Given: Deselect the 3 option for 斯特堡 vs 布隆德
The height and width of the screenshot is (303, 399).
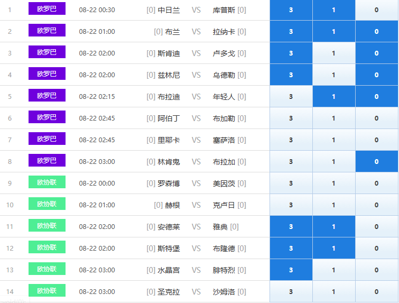Looking at the screenshot, I should [x=291, y=248].
